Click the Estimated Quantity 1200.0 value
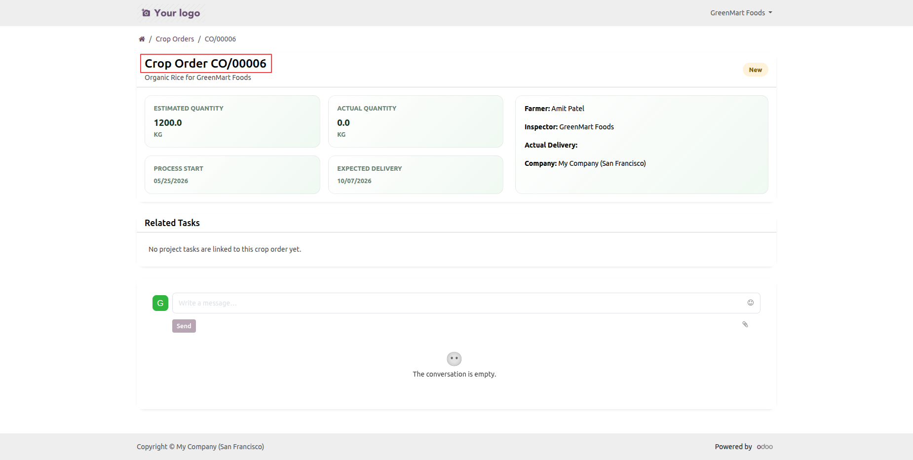 tap(168, 123)
